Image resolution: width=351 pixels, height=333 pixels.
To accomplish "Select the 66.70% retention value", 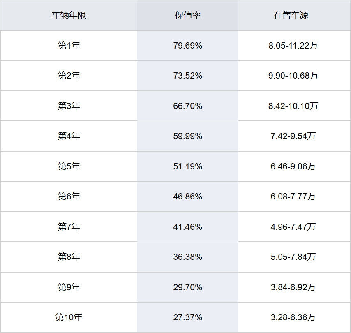I will pyautogui.click(x=187, y=106).
